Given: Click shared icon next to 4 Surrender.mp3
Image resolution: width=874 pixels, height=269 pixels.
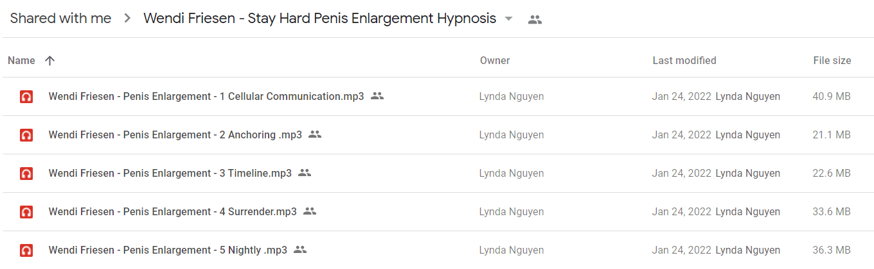Looking at the screenshot, I should (310, 211).
